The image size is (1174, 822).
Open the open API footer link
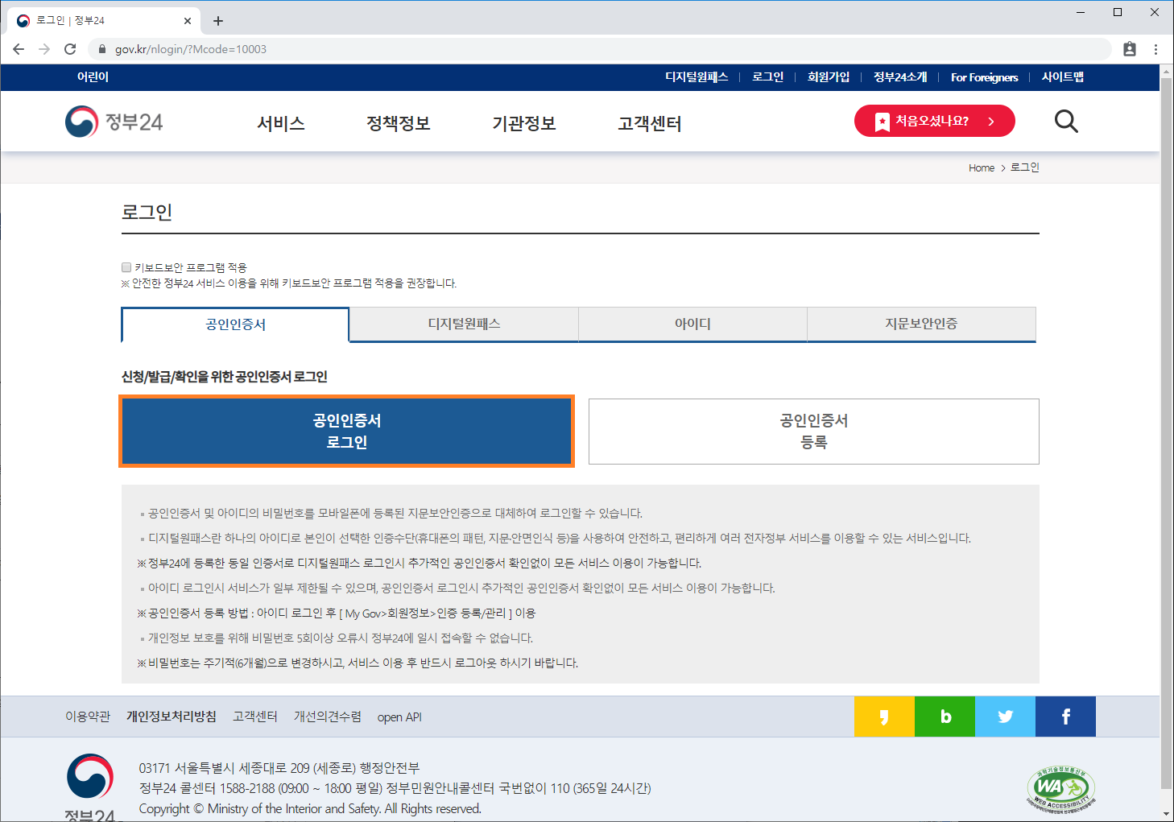pos(399,717)
